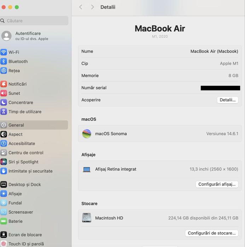Viewport: 245px width, 247px height.
Task: Open the Afișaje sun icon in sidebar
Action: click(x=4, y=194)
